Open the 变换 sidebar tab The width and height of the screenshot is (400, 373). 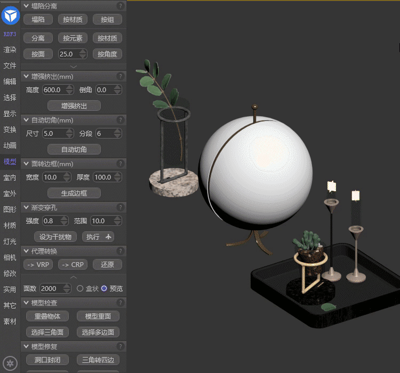[x=10, y=129]
